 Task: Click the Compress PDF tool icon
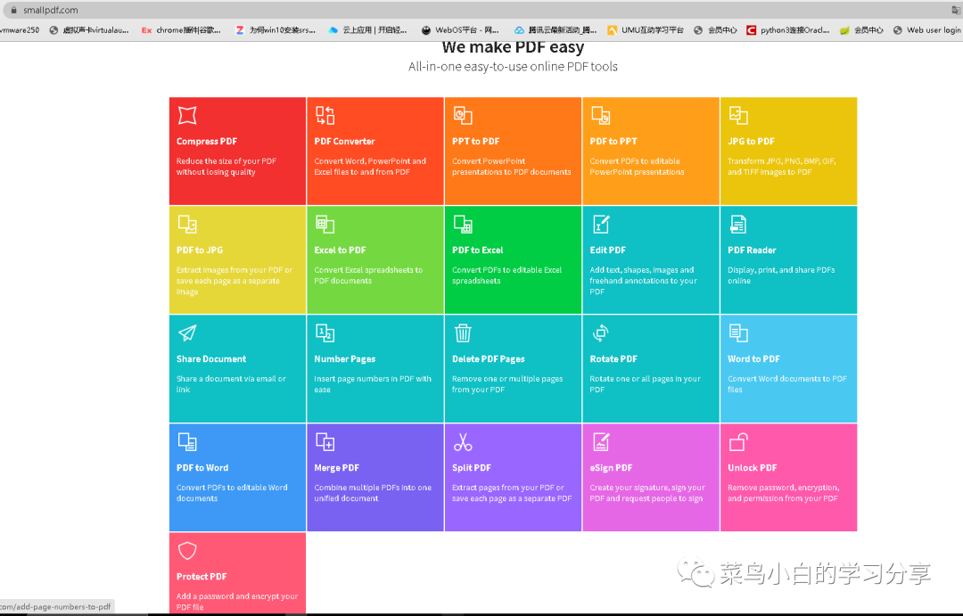(187, 116)
